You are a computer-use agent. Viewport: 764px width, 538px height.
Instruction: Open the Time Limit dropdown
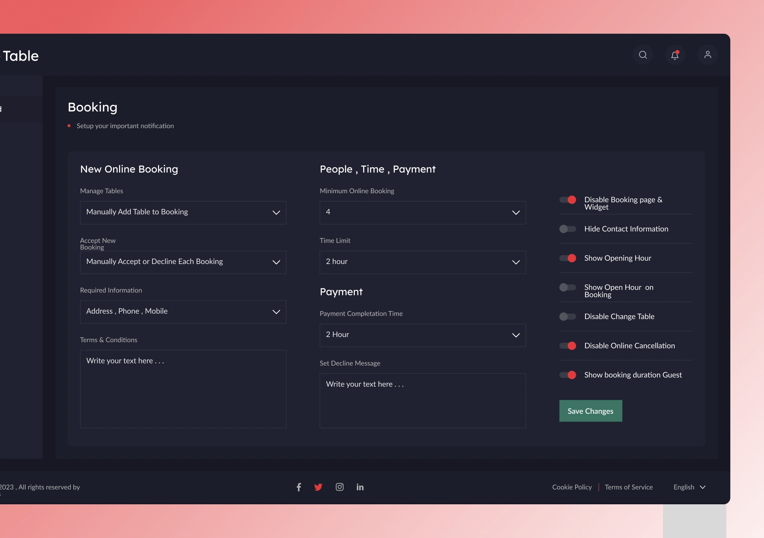[x=423, y=262]
